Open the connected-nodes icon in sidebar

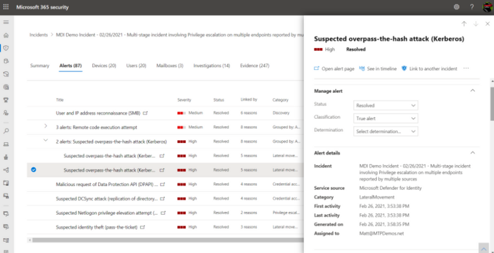tap(6, 170)
